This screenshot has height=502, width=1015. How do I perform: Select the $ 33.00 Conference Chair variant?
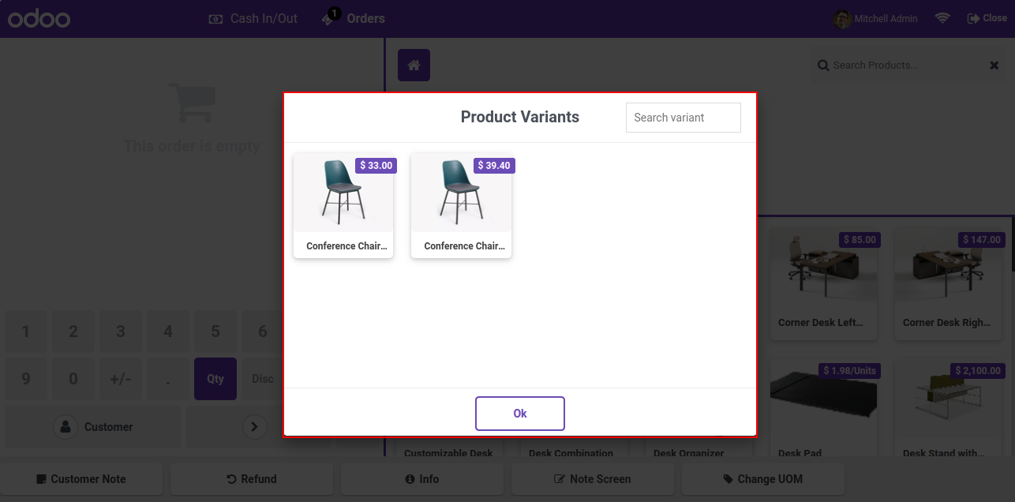343,205
